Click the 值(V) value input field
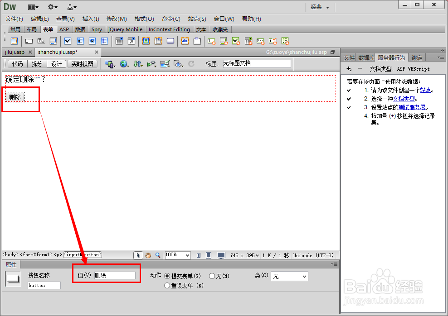Image resolution: width=448 pixels, height=316 pixels. 115,275
